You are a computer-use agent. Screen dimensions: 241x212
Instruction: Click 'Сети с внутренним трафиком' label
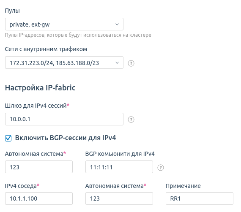46,49
